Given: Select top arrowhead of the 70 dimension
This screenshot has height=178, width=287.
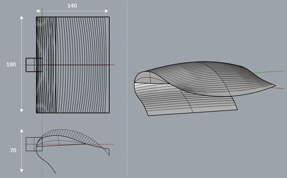Looking at the screenshot, I should 22,131.
